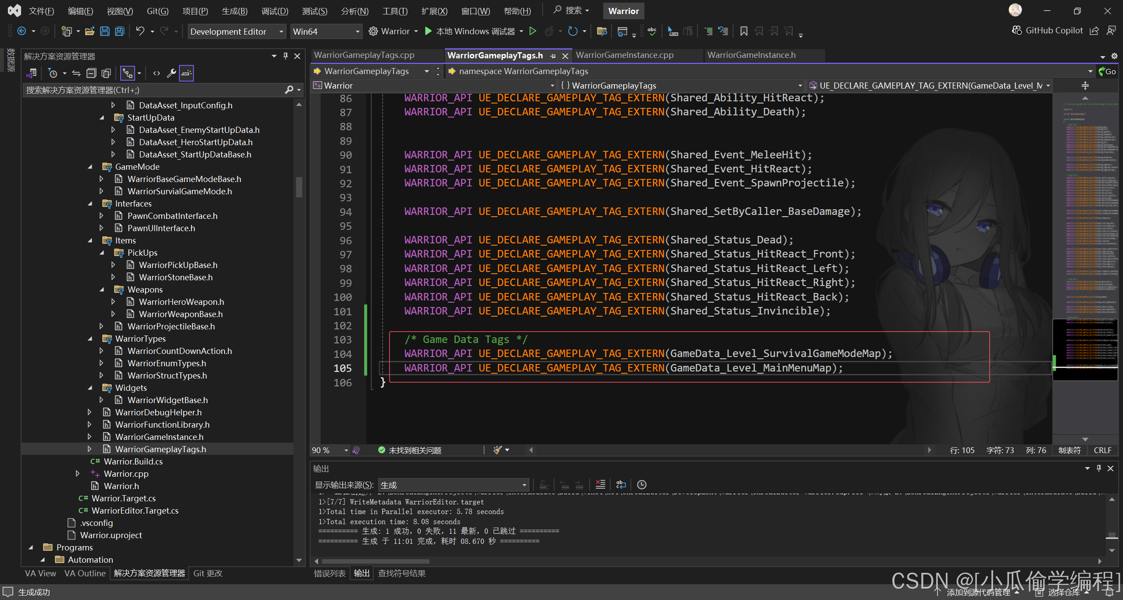Toggle preview selected items button
The image size is (1123, 600).
click(186, 73)
